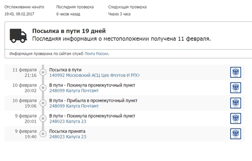
Task: Click the label Следующая проверка
Action: tap(127, 7)
